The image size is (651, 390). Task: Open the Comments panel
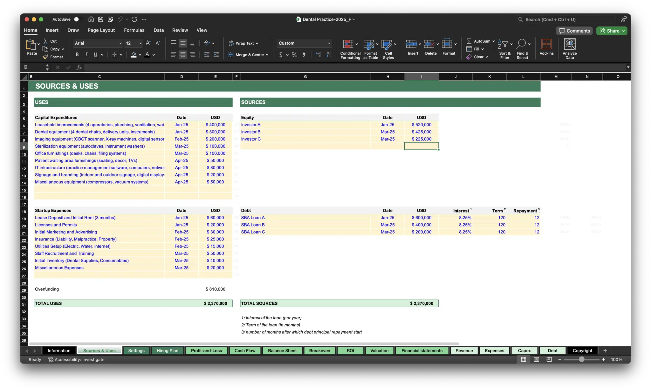point(574,31)
